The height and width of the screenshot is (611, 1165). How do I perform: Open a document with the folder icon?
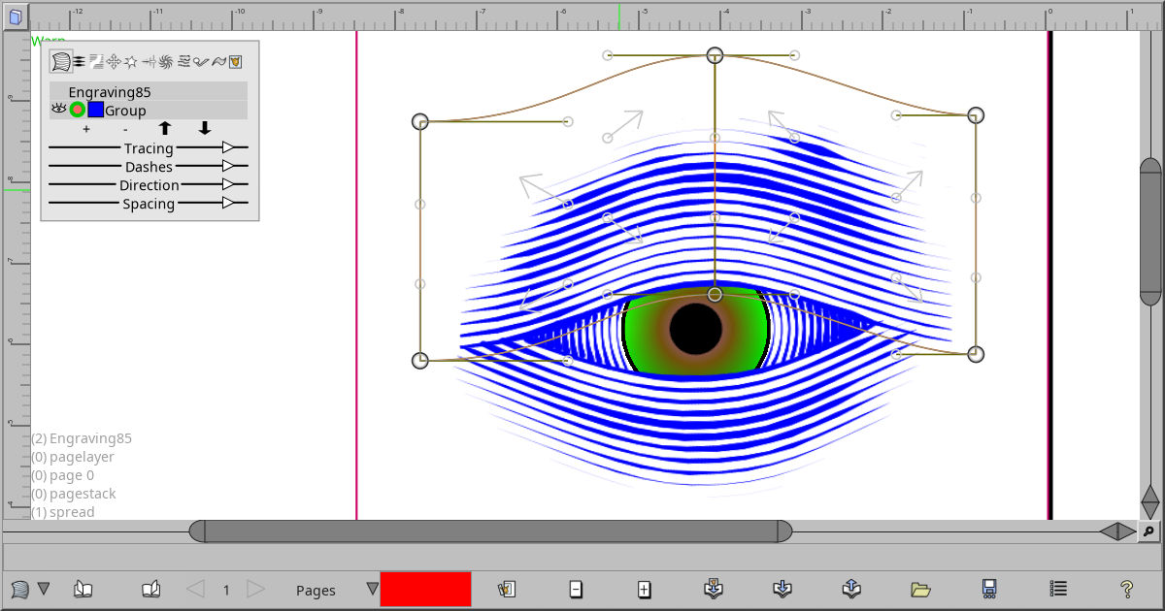(x=919, y=588)
